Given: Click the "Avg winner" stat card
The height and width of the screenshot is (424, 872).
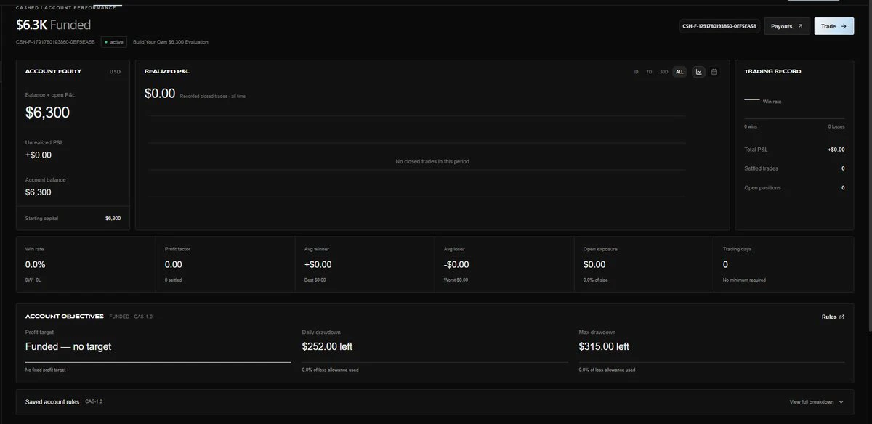Looking at the screenshot, I should (365, 264).
